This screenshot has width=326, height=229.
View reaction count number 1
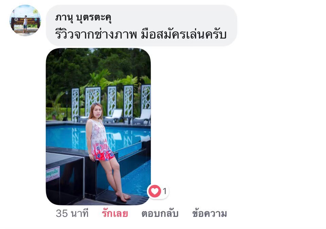point(165,191)
